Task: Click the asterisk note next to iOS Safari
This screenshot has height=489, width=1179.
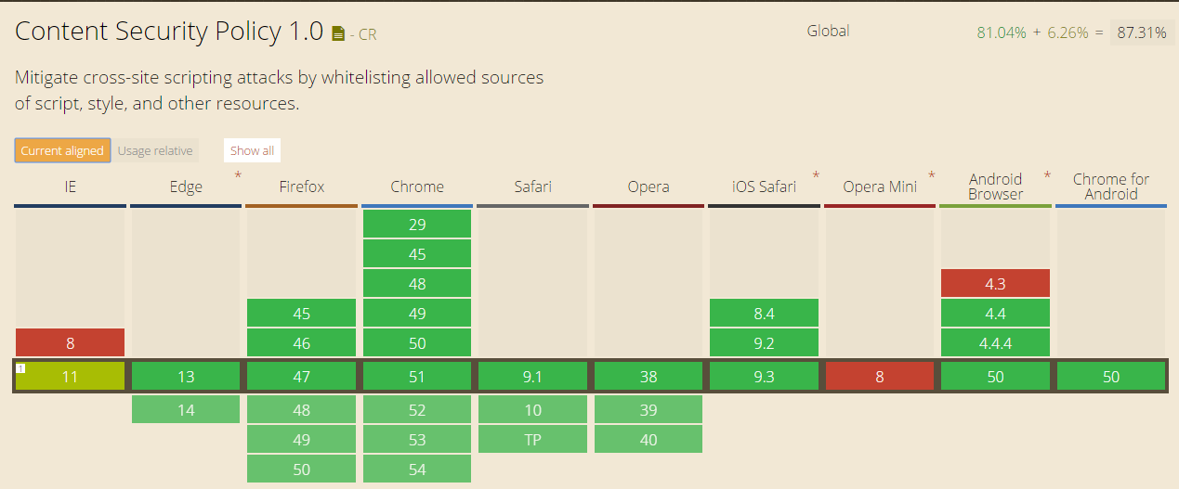Action: [x=816, y=175]
